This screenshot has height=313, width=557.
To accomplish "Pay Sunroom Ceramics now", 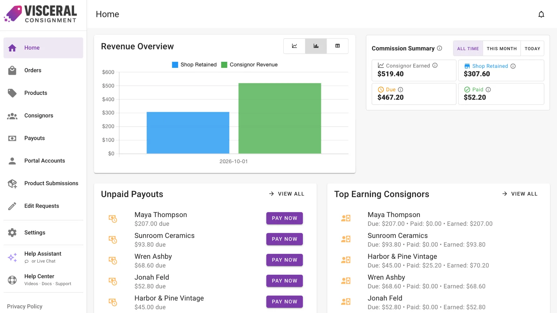I will tap(284, 239).
